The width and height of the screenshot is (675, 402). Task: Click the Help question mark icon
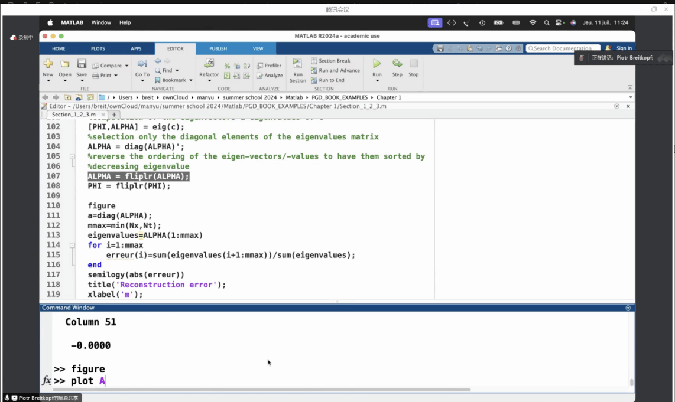click(509, 48)
